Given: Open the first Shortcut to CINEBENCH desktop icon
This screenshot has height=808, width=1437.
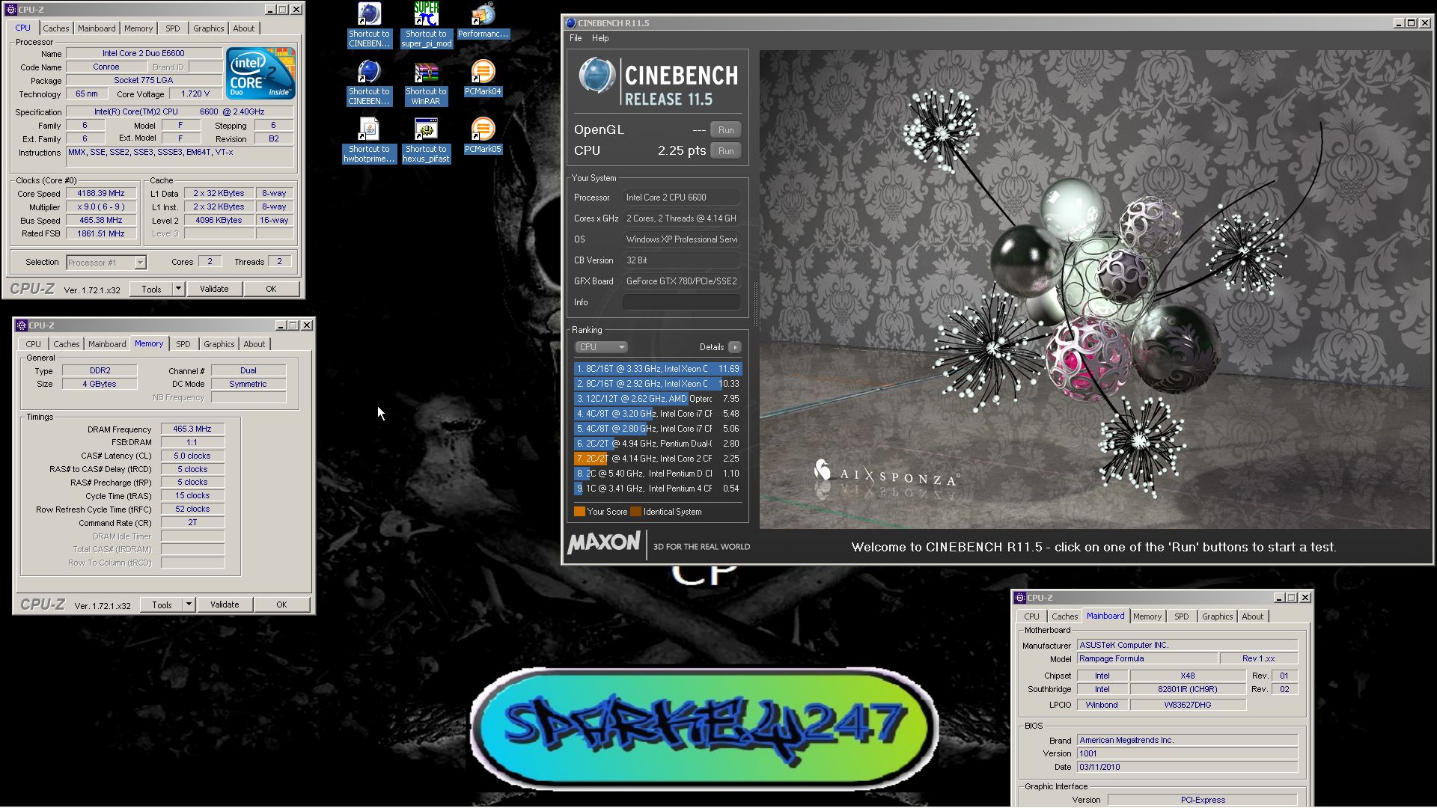Looking at the screenshot, I should 369,25.
